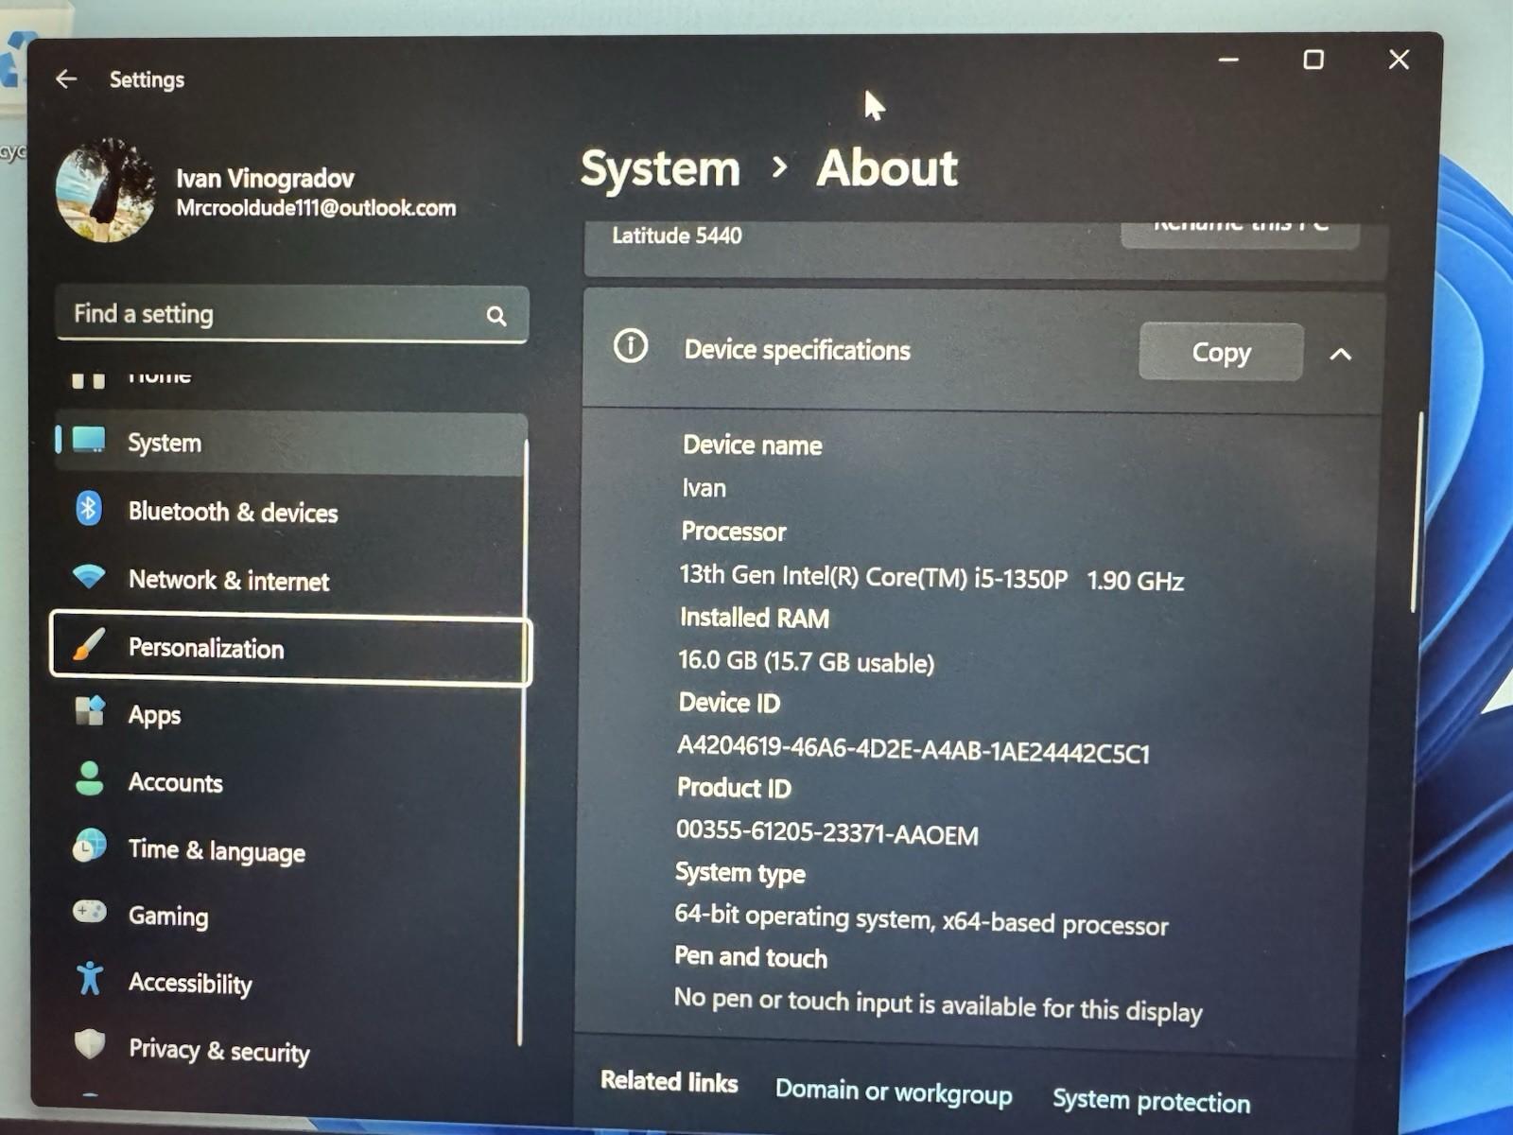The height and width of the screenshot is (1135, 1513).
Task: Open the Gaming section label
Action: (168, 917)
